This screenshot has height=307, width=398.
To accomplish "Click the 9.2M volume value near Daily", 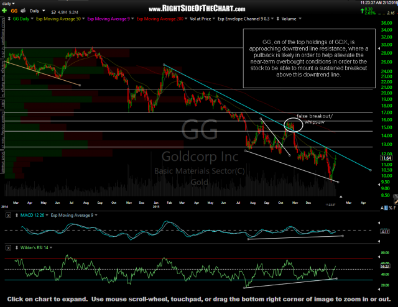I will [x=73, y=12].
